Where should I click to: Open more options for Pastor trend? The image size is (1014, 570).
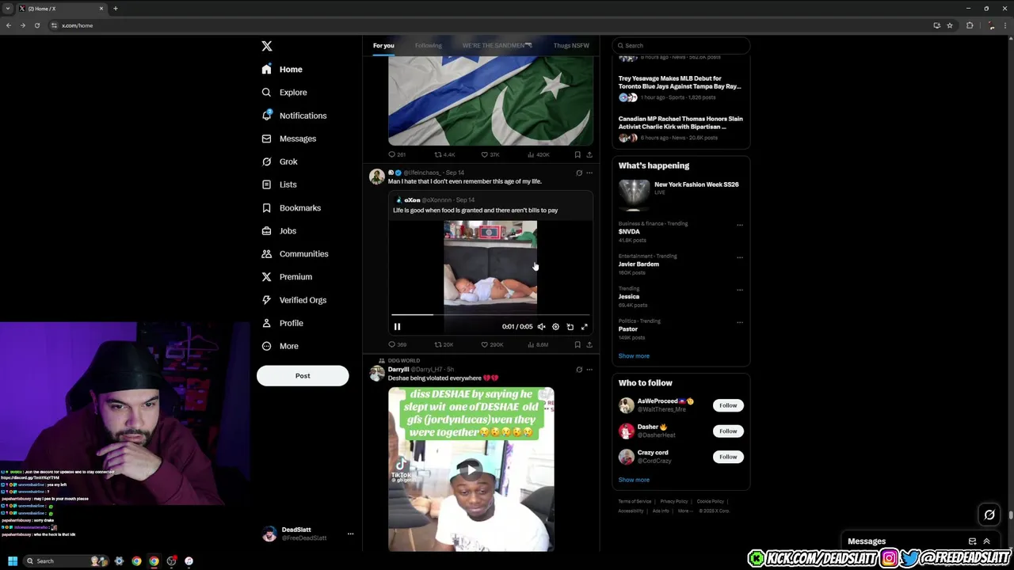(740, 322)
